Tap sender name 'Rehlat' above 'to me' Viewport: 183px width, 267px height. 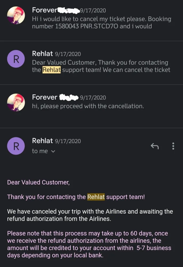42,140
